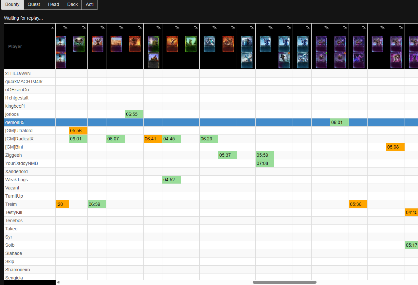Image resolution: width=418 pixels, height=285 pixels.
Task: Switch to the Quest tab
Action: (x=34, y=5)
